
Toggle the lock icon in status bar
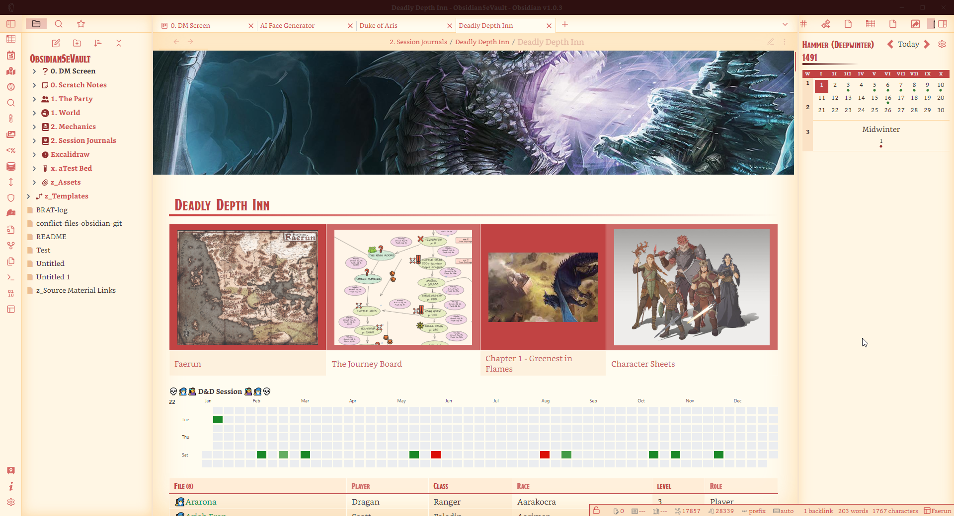click(x=596, y=511)
